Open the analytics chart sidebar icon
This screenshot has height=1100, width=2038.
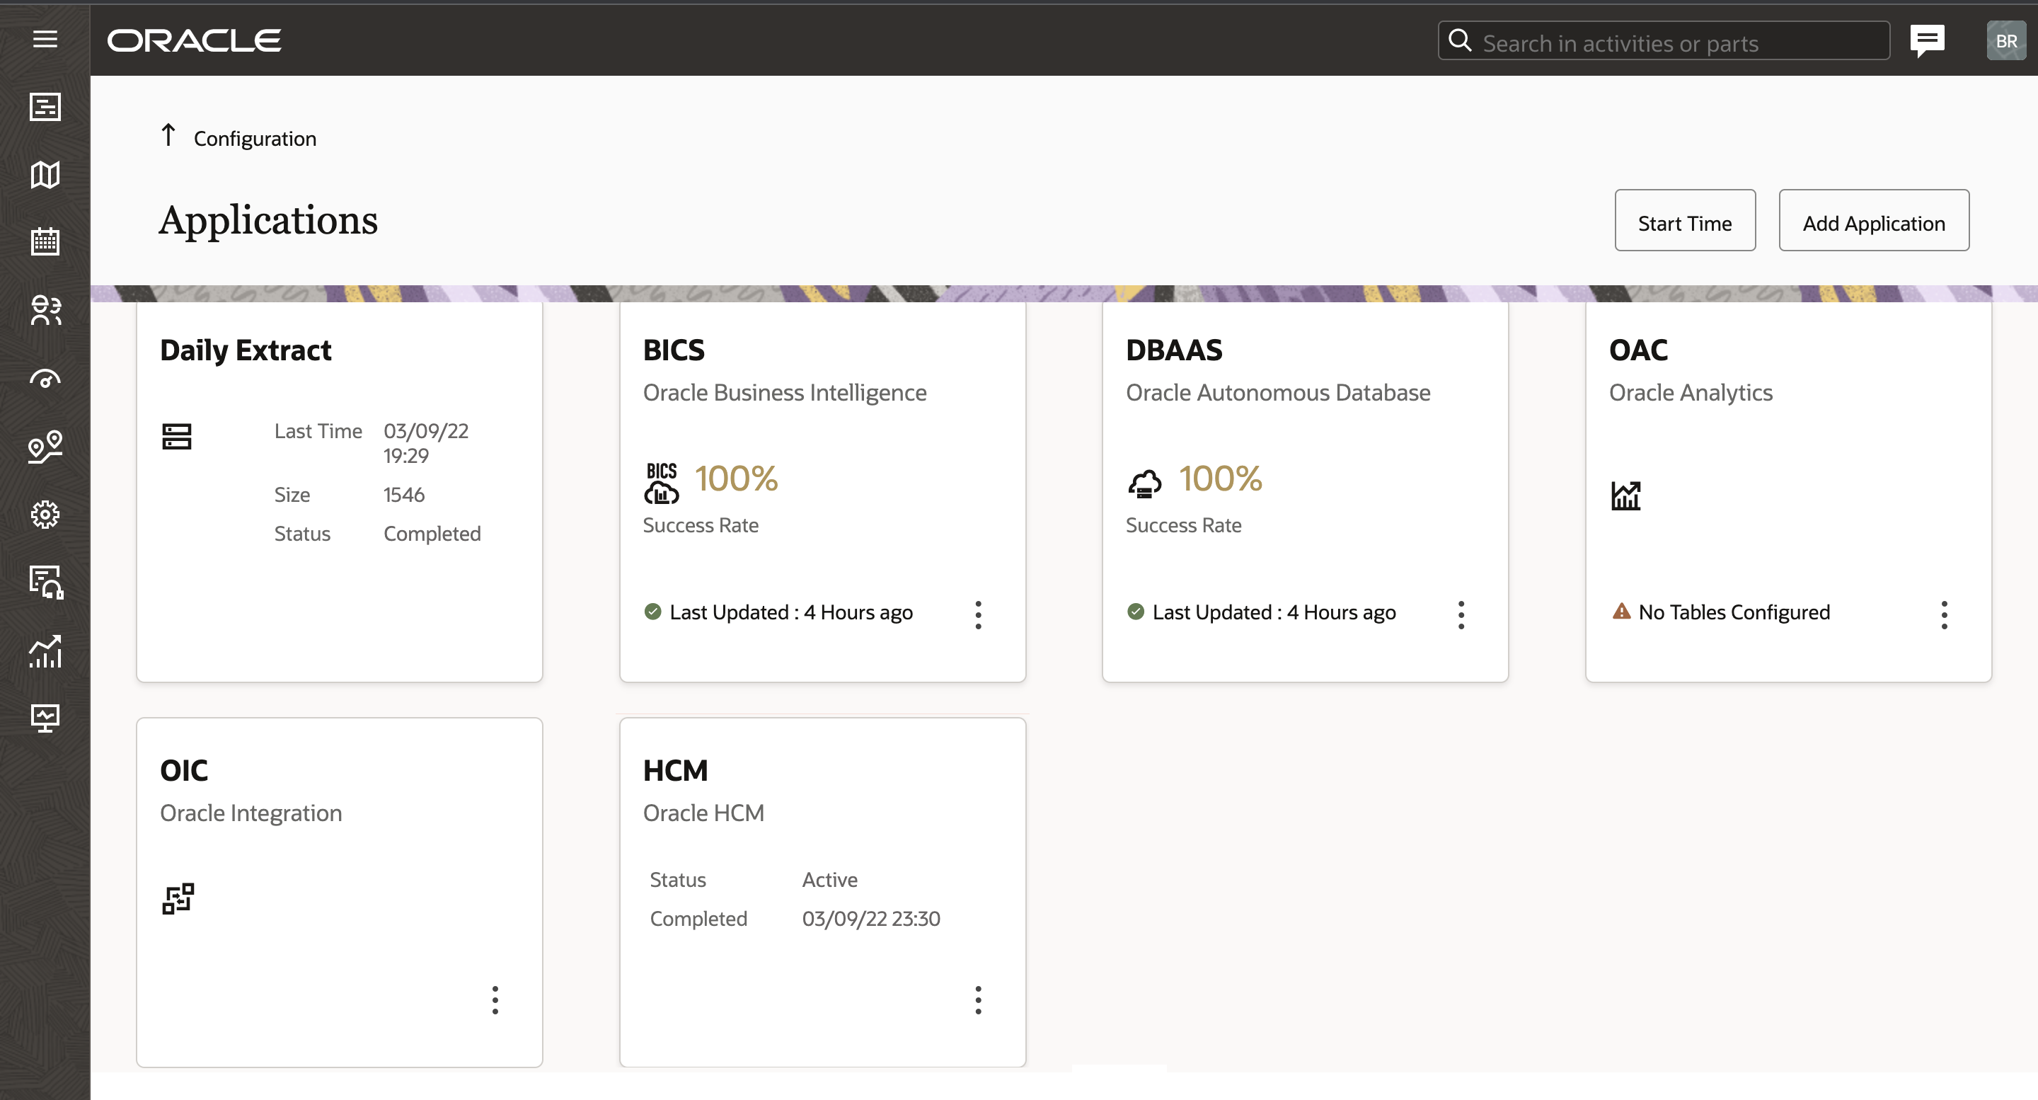pyautogui.click(x=45, y=651)
